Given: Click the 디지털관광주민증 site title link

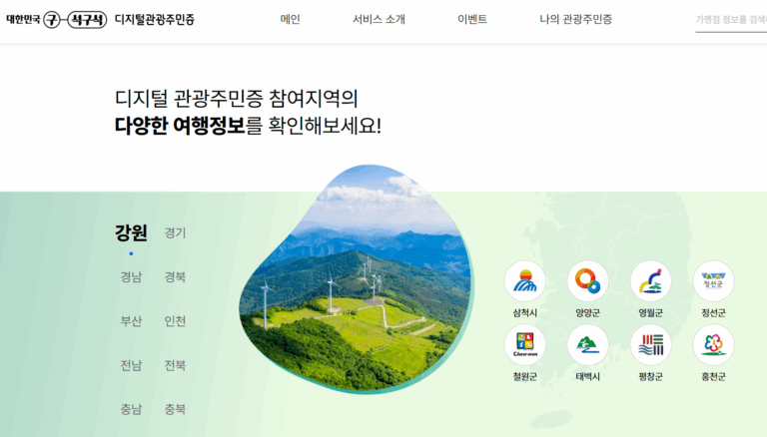Looking at the screenshot, I should [155, 20].
